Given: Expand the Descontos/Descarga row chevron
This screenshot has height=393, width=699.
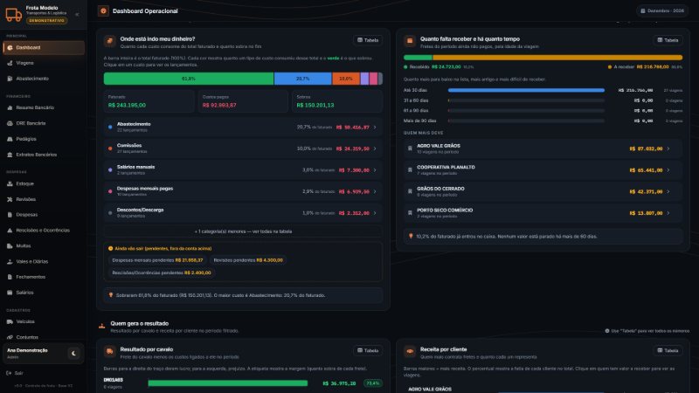Looking at the screenshot, I should click(375, 213).
